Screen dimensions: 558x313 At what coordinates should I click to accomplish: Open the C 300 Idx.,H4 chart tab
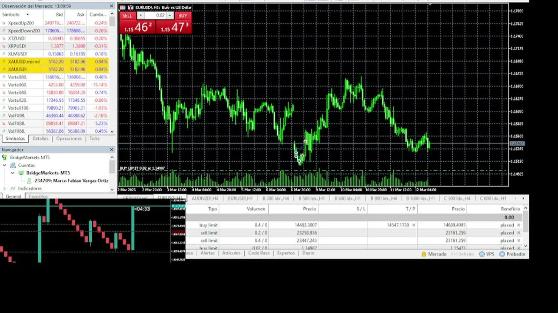pos(457,199)
